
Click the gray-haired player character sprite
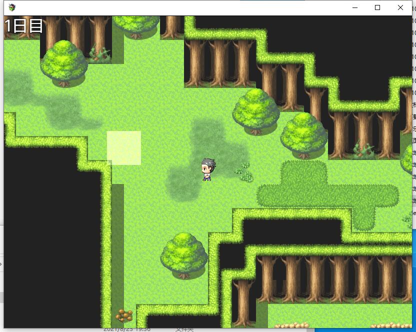click(206, 169)
